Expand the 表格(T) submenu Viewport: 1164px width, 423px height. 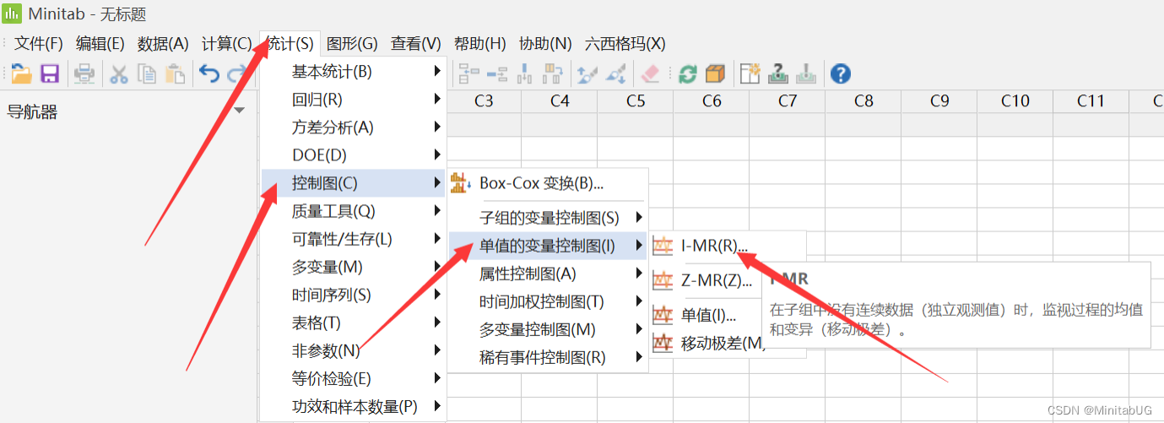pos(353,322)
